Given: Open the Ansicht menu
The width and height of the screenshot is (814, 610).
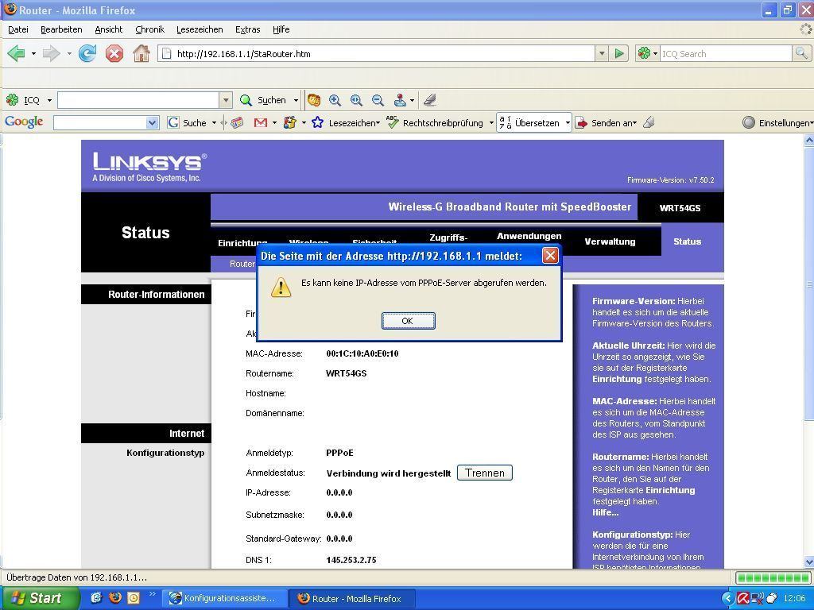Looking at the screenshot, I should click(108, 29).
